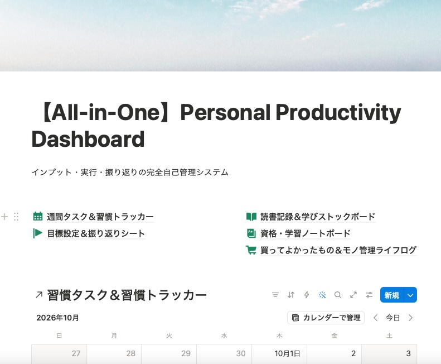This screenshot has width=441, height=364.
Task: Click the blue AI sparkle icon
Action: (322, 295)
